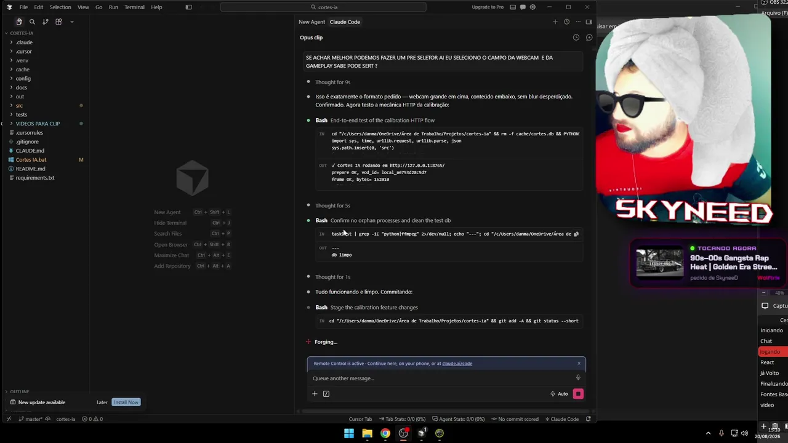Open the Edit menu
Screen dimensions: 788x443
38,7
